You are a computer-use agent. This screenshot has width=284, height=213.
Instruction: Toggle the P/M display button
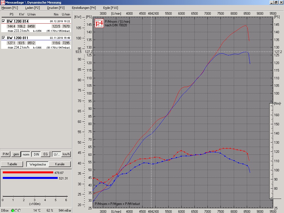pyautogui.click(x=6, y=154)
